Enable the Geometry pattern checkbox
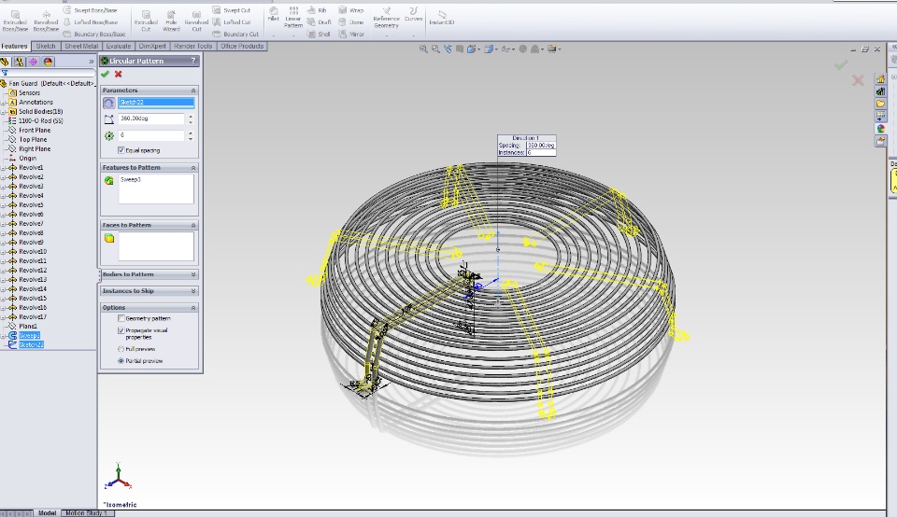This screenshot has width=897, height=517. click(x=121, y=318)
